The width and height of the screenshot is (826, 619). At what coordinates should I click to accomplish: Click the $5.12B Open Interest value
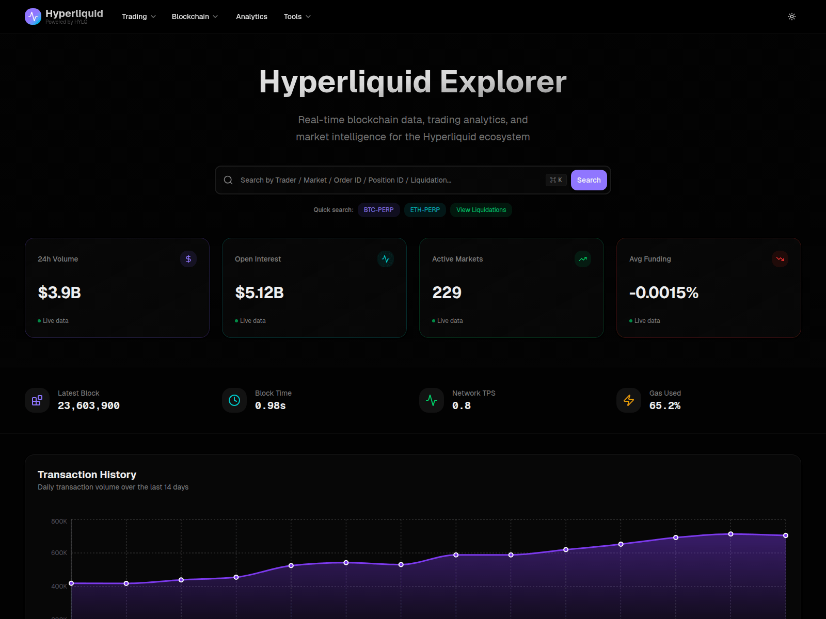(259, 292)
